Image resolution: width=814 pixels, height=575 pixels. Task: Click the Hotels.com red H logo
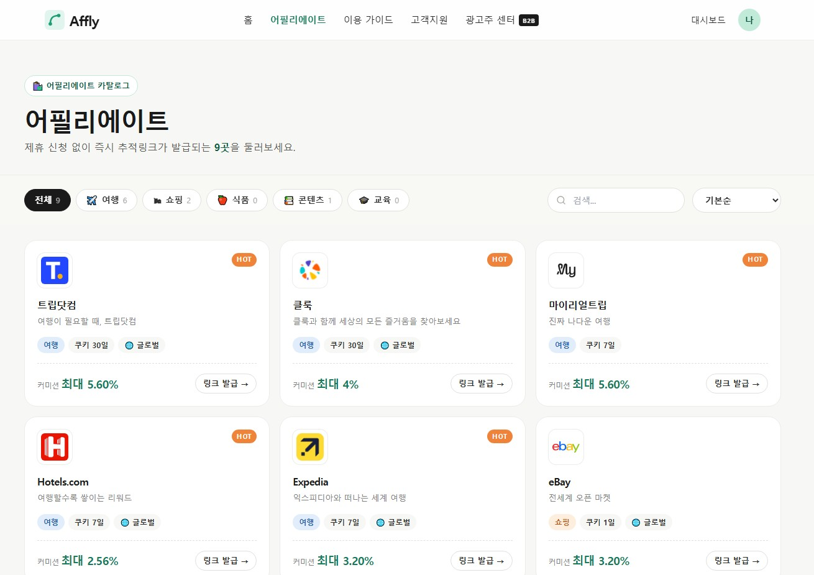pos(55,447)
